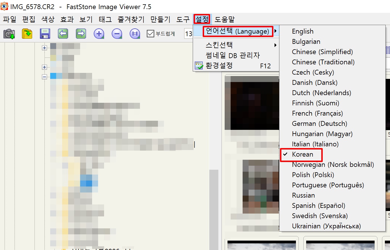Zoom out with the minus icon

117,34
